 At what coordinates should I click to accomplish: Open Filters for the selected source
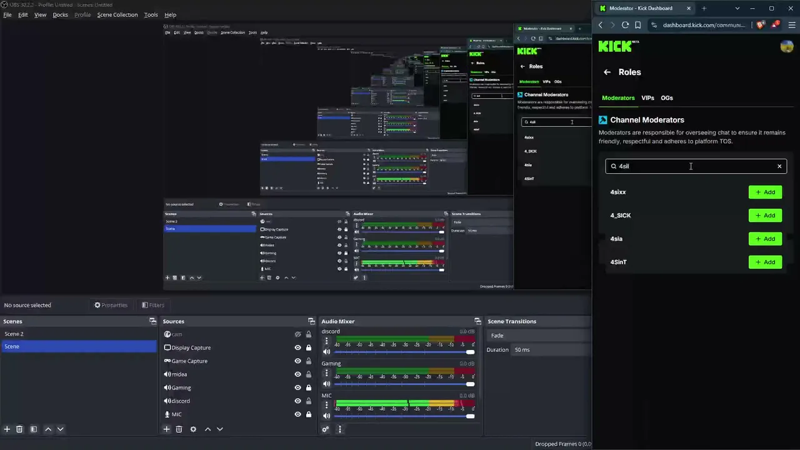[152, 305]
